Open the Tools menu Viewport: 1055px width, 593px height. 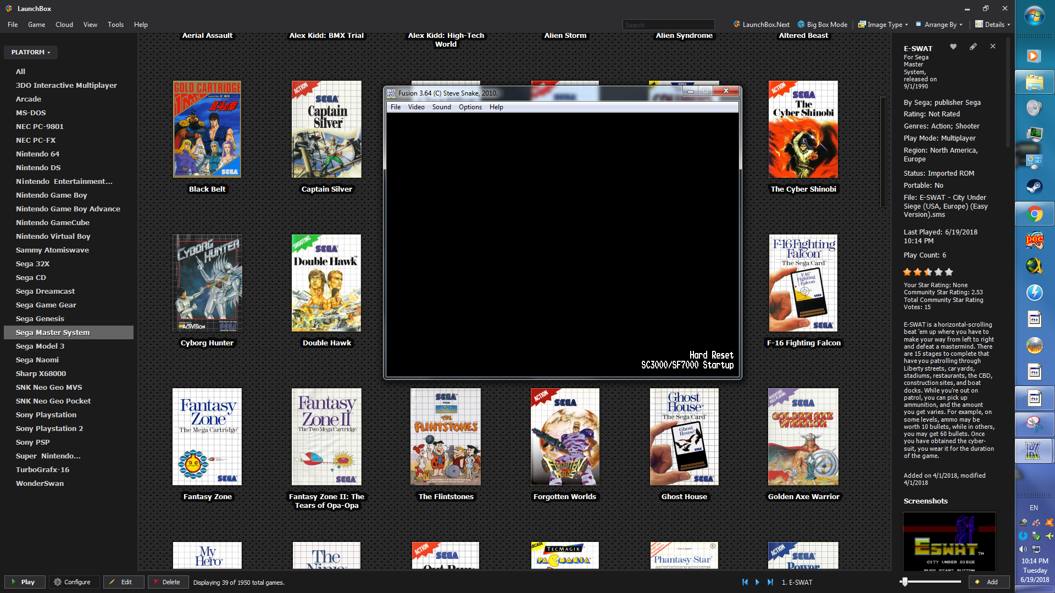115,25
